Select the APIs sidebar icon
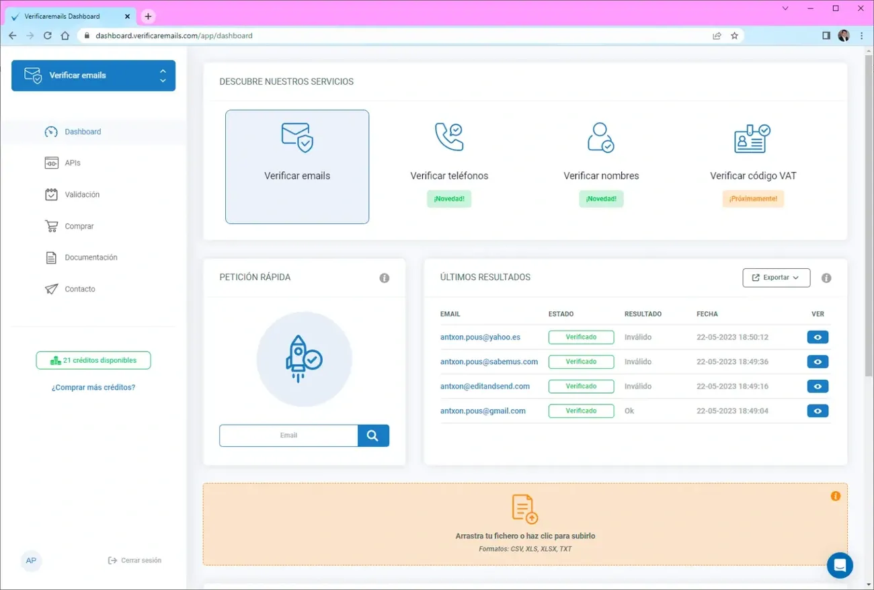 point(50,163)
